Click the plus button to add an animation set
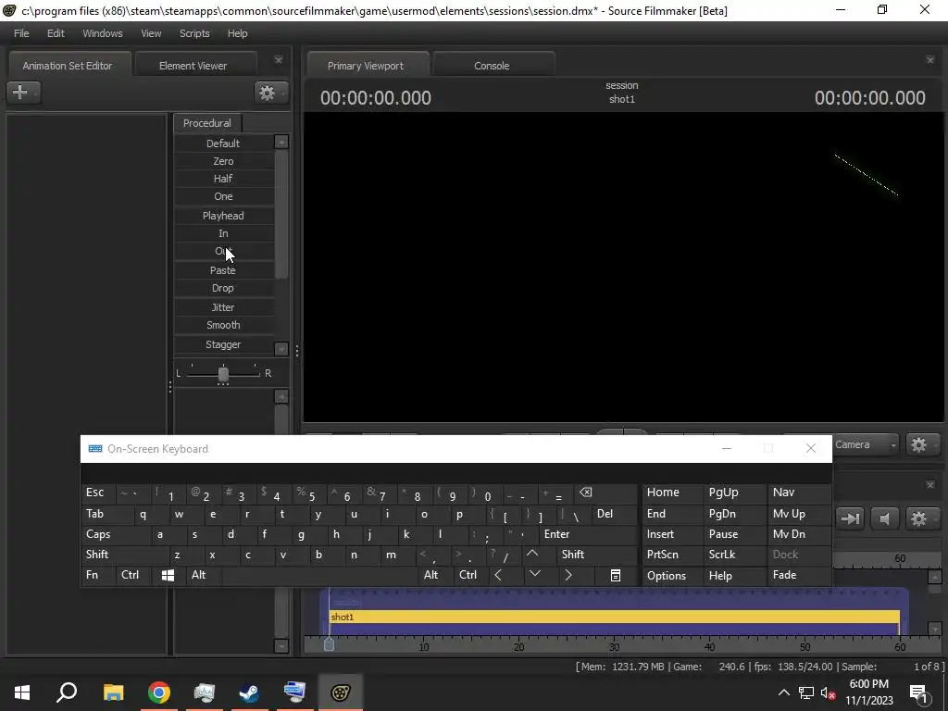Image resolution: width=948 pixels, height=711 pixels. click(x=23, y=93)
